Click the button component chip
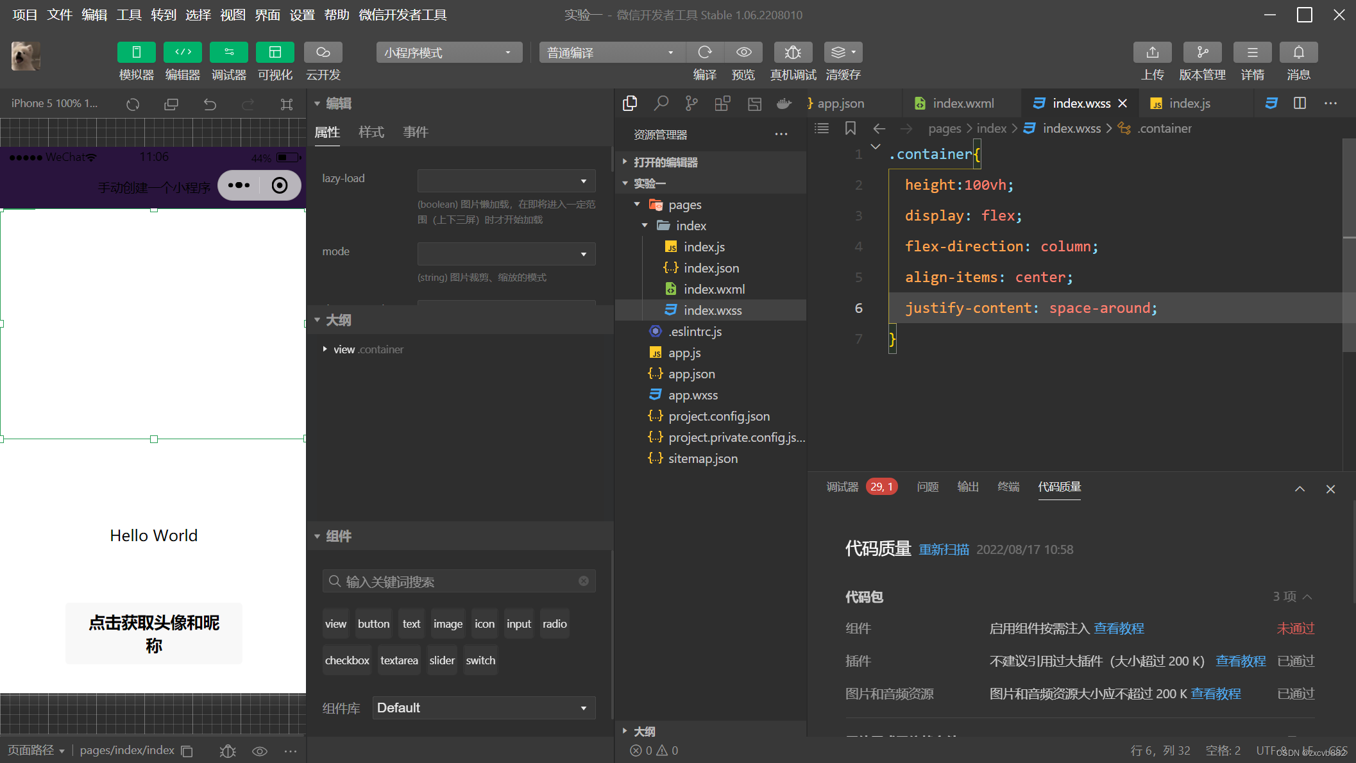Screen dimensions: 1356x763 click(373, 624)
